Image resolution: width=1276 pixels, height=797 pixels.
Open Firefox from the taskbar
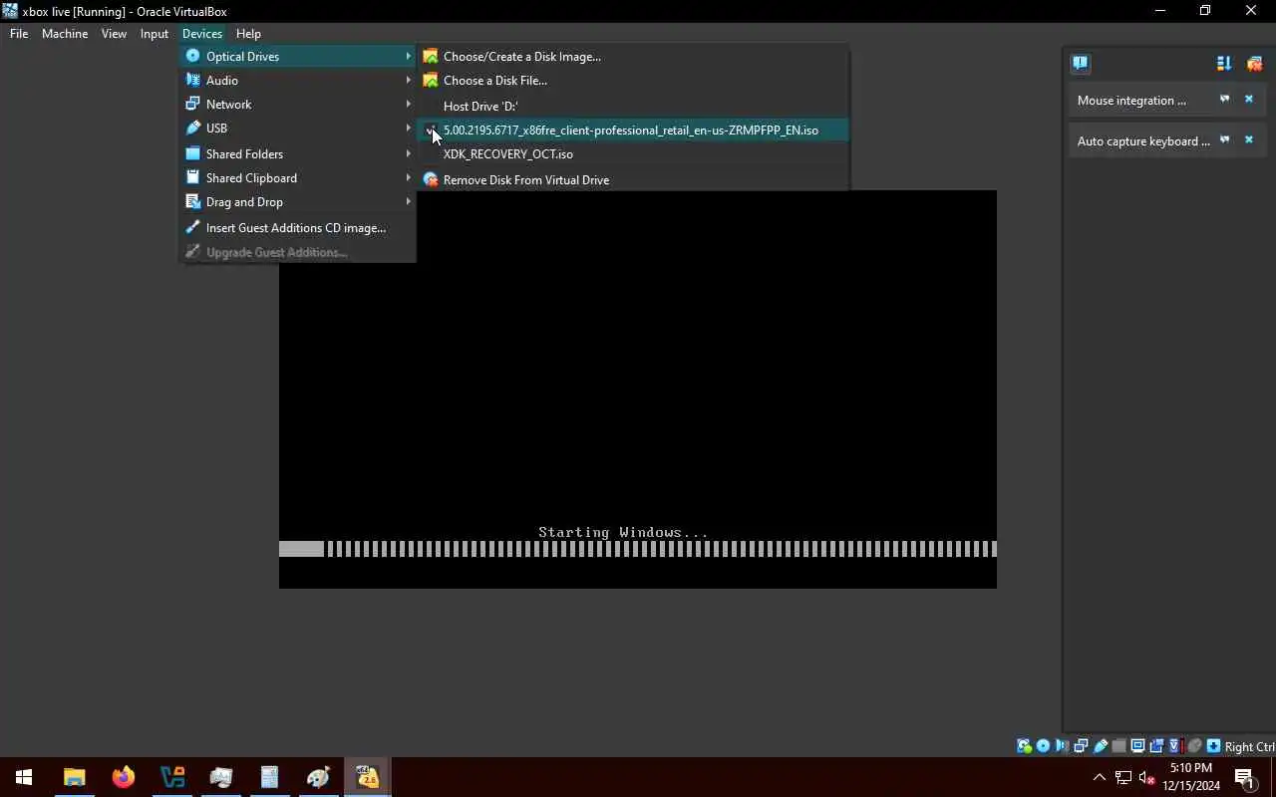(x=124, y=777)
